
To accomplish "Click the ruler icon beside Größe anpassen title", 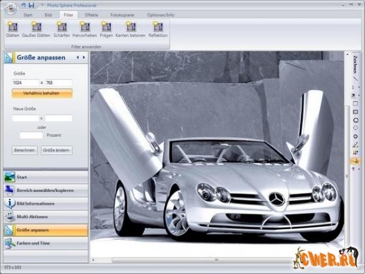I will (9, 57).
